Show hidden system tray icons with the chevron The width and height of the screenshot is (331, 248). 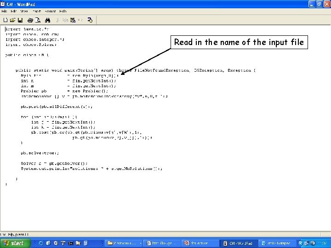click(301, 243)
